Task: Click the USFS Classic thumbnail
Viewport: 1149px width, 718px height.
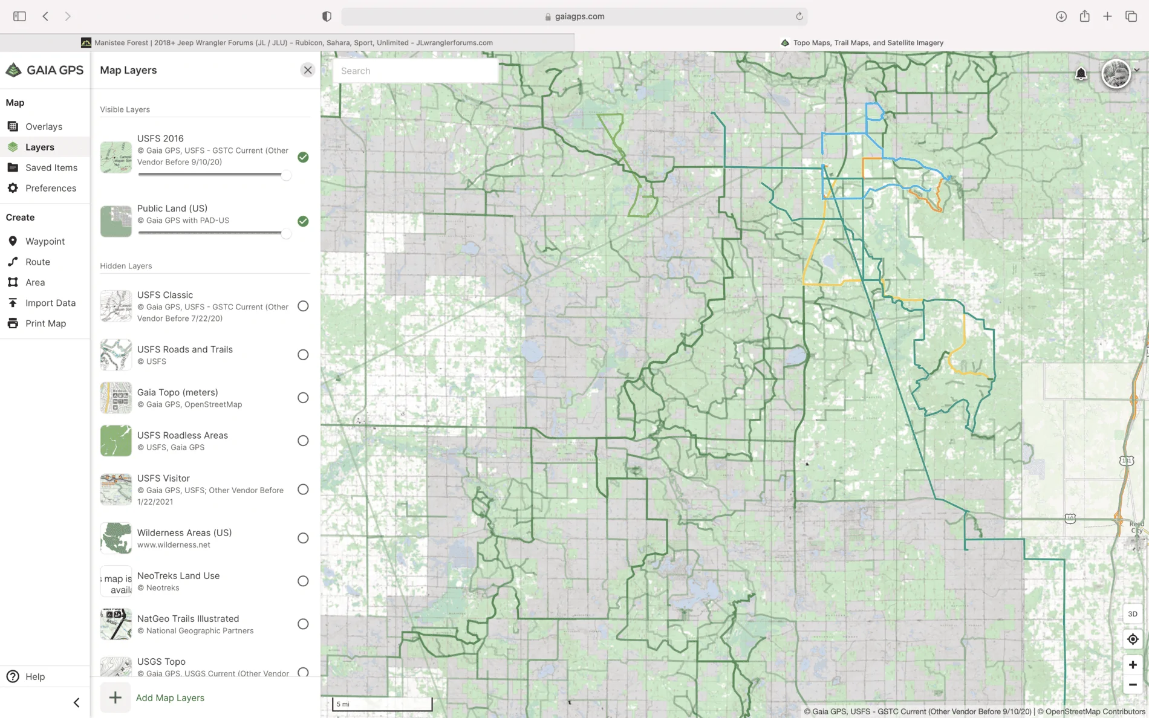Action: coord(116,306)
